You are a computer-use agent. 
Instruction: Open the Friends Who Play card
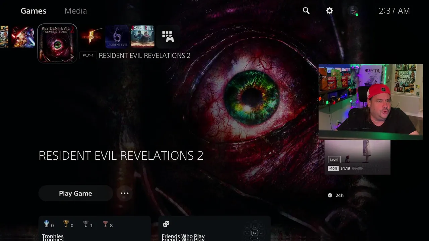(214, 229)
